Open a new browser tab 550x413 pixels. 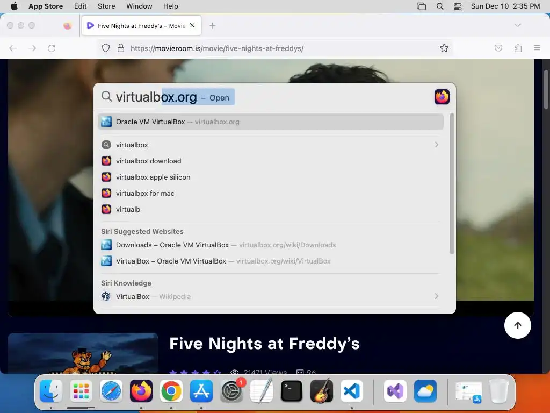(x=212, y=25)
